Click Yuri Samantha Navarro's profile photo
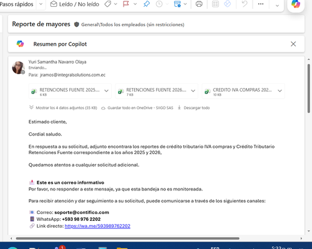Image resolution: width=312 pixels, height=249 pixels. pyautogui.click(x=18, y=67)
